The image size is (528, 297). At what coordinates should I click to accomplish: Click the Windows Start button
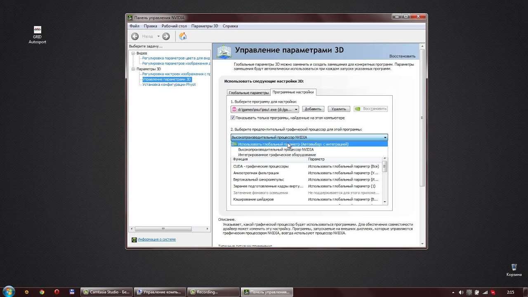(8, 292)
